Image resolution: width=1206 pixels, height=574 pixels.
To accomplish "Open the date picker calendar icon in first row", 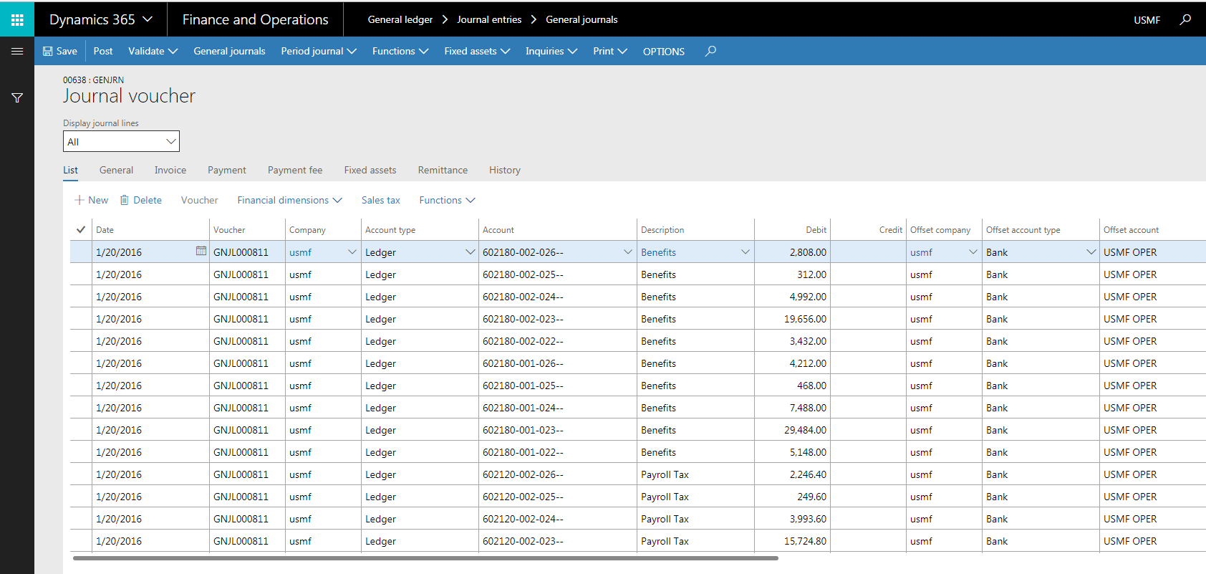I will [201, 252].
